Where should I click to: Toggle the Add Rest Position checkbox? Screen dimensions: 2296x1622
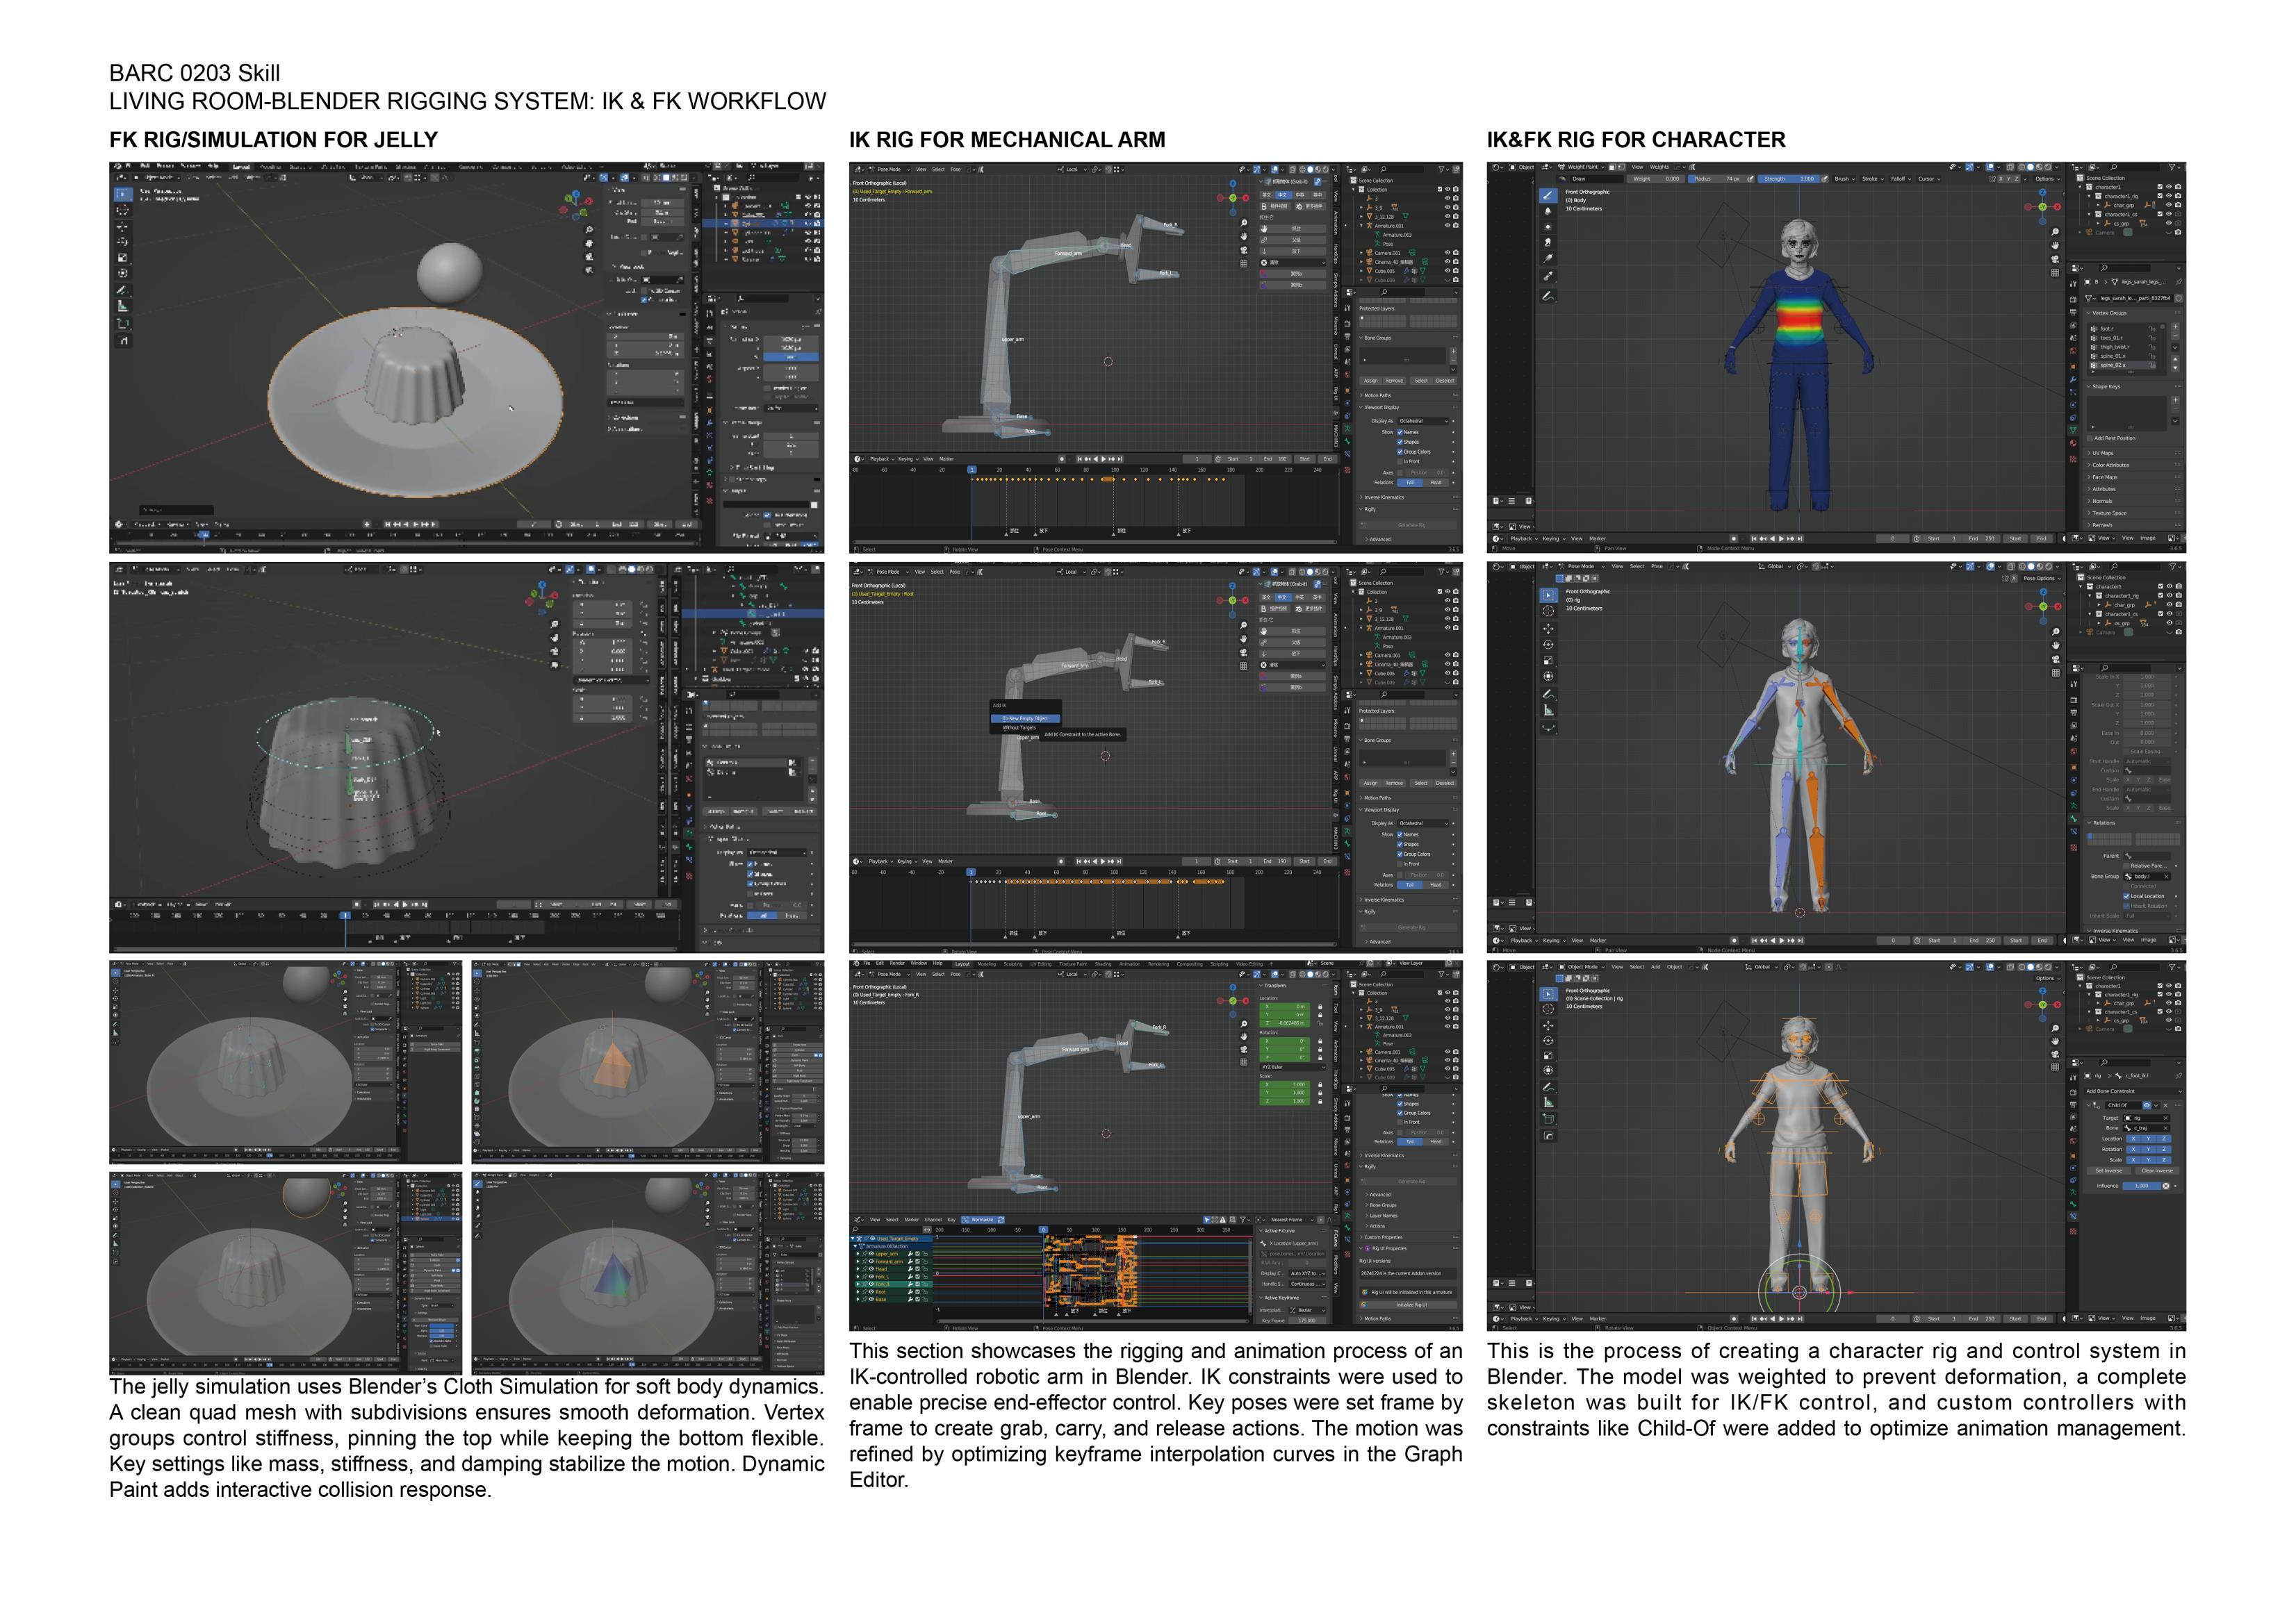point(2090,438)
